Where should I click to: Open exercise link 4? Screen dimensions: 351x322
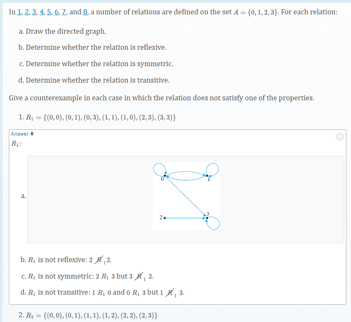point(42,12)
